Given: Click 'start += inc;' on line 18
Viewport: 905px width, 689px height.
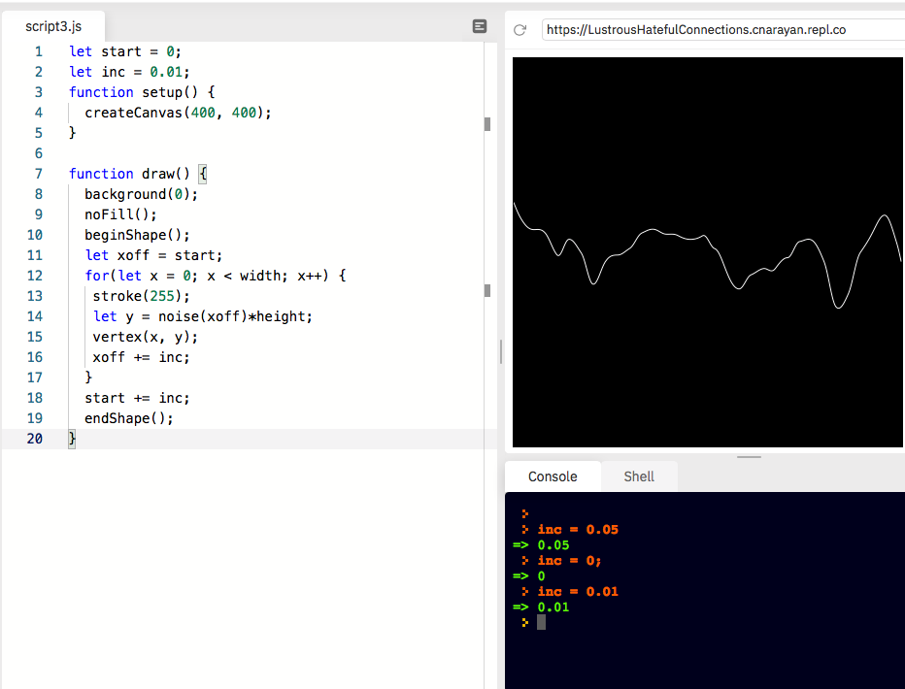Looking at the screenshot, I should tap(137, 398).
